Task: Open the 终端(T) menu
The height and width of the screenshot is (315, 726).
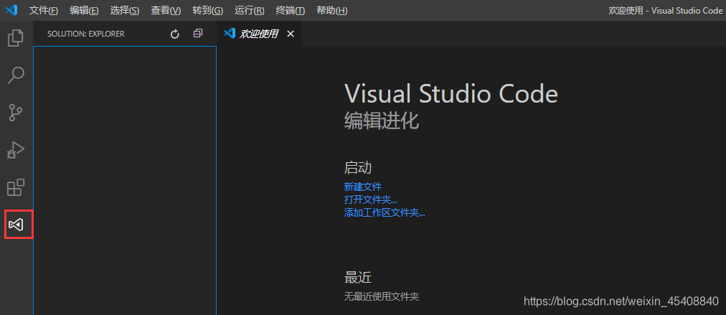Action: [291, 10]
